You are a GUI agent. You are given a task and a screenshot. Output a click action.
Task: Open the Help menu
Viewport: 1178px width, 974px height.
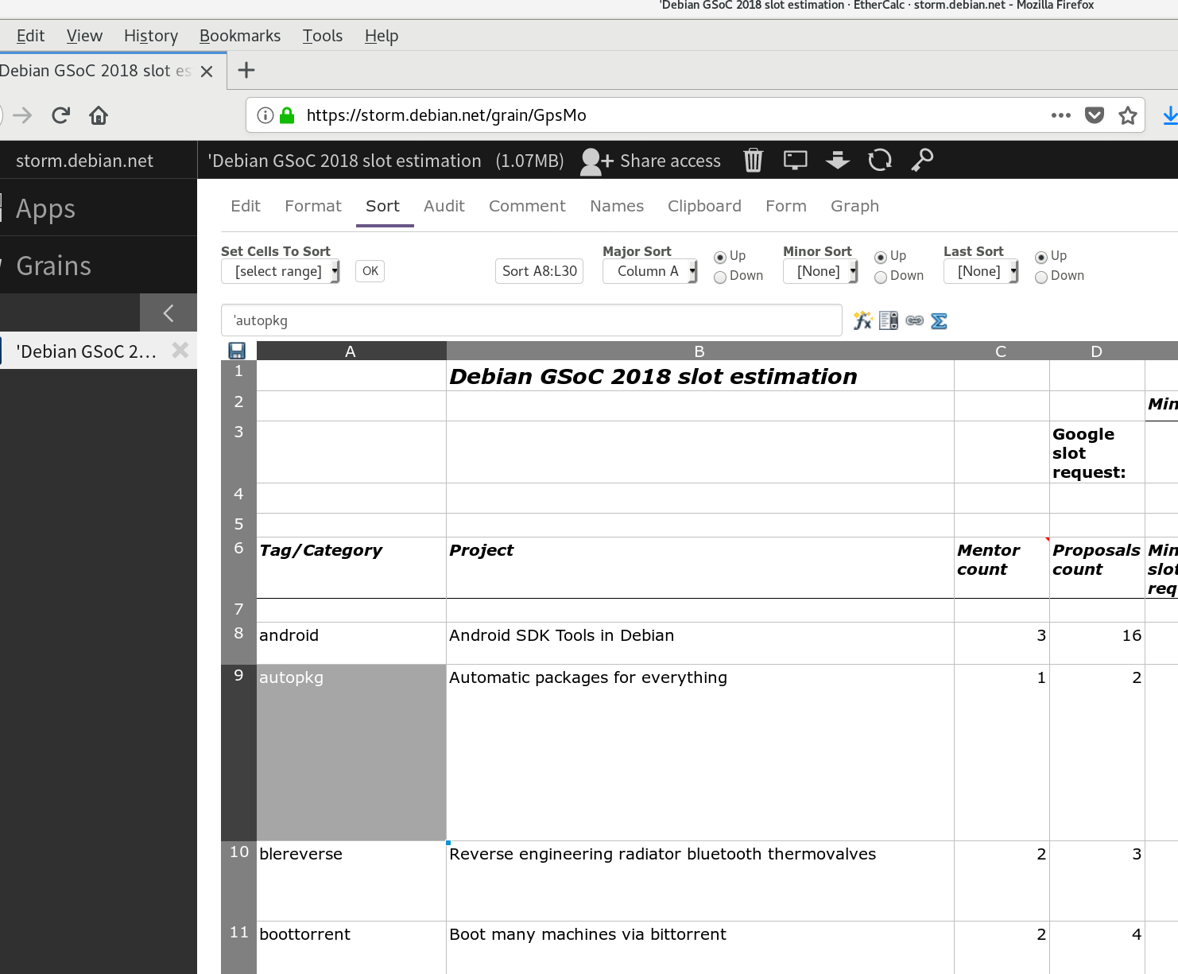pyautogui.click(x=382, y=36)
